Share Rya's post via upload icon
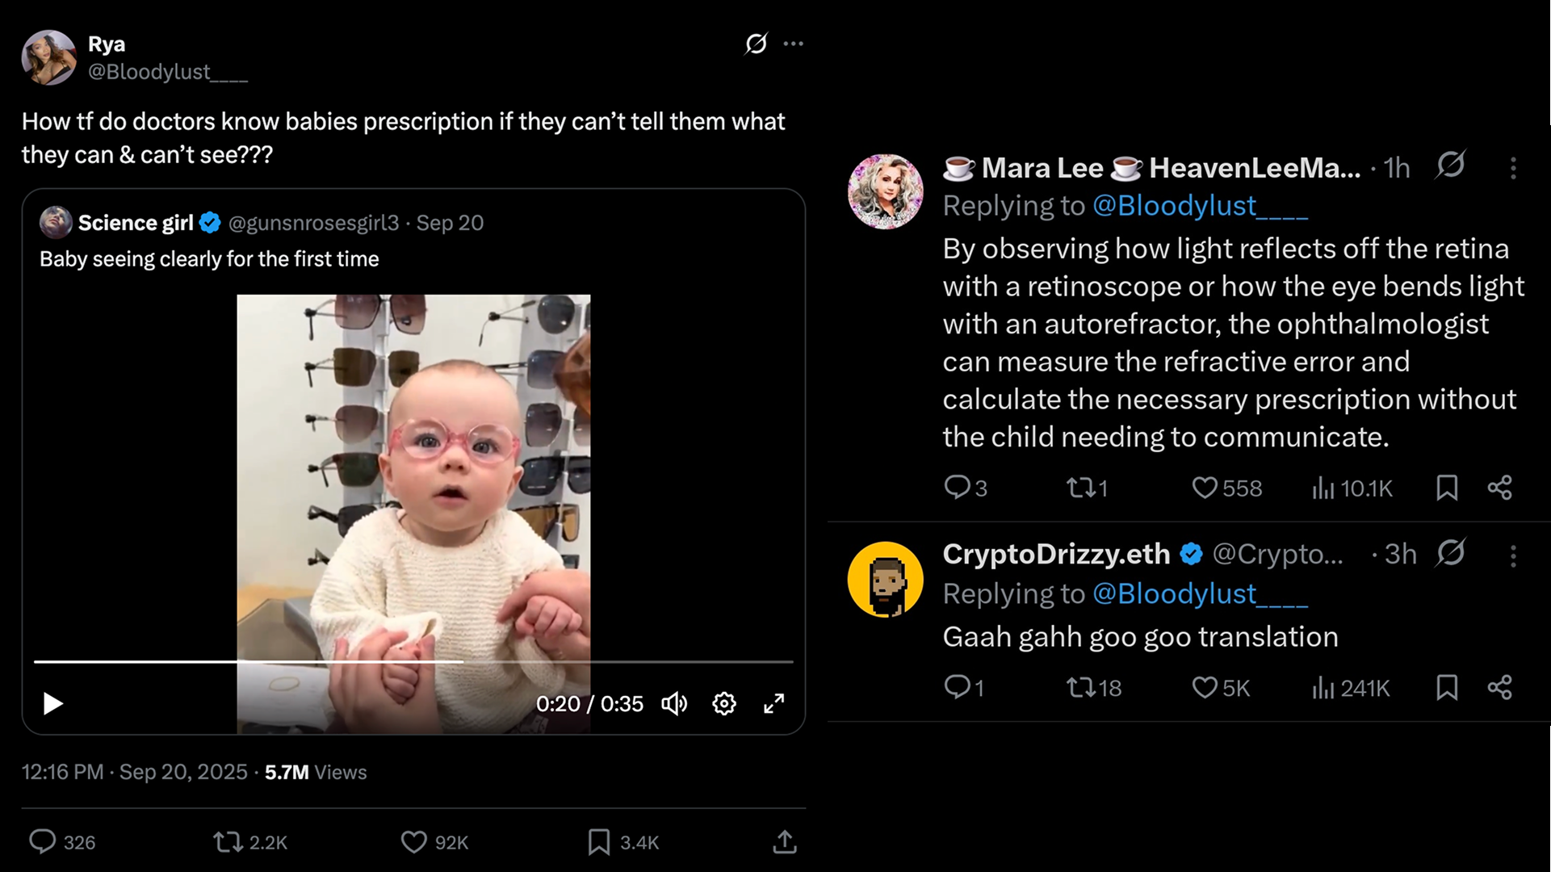Viewport: 1551px width, 872px height. [785, 842]
